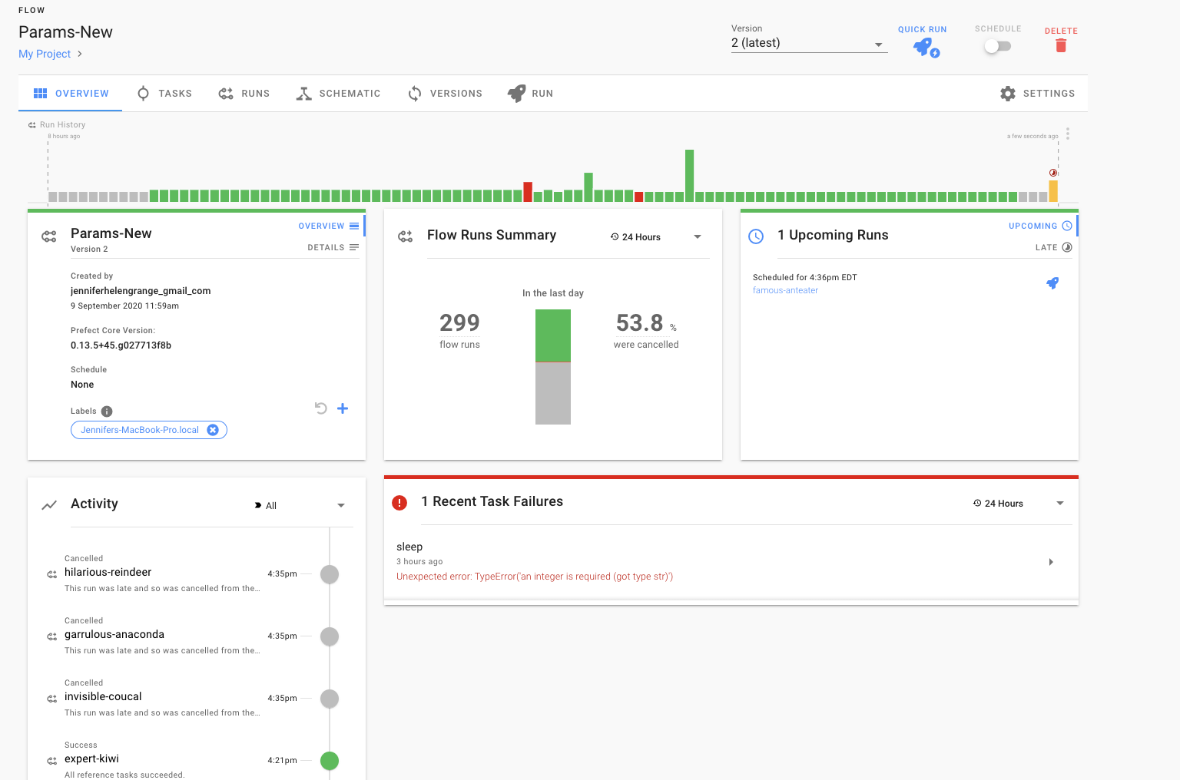Open the Version dropdown showing 2 (latest)
Viewport: 1180px width, 780px height.
click(x=809, y=43)
